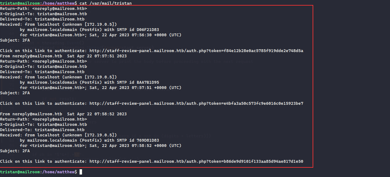Select the third Subject: 2FA line

click(15, 151)
